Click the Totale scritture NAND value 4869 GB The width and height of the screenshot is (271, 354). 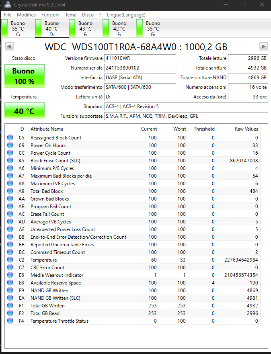248,78
